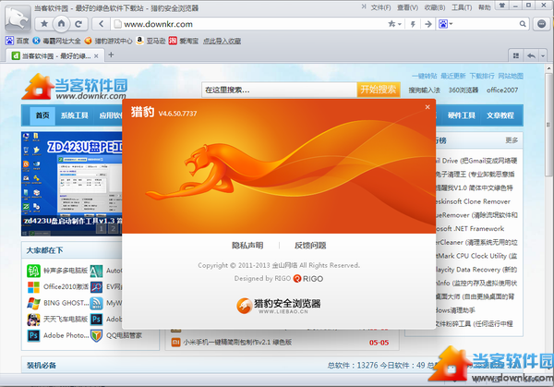Screen dimensions: 554x387
Task: Click the 天天飞车电脑版 icon
Action: coord(33,320)
